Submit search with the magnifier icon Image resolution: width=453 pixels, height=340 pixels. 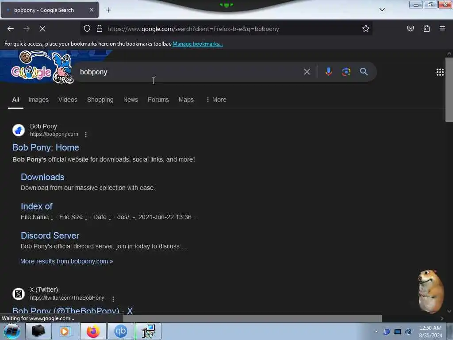[x=364, y=72]
